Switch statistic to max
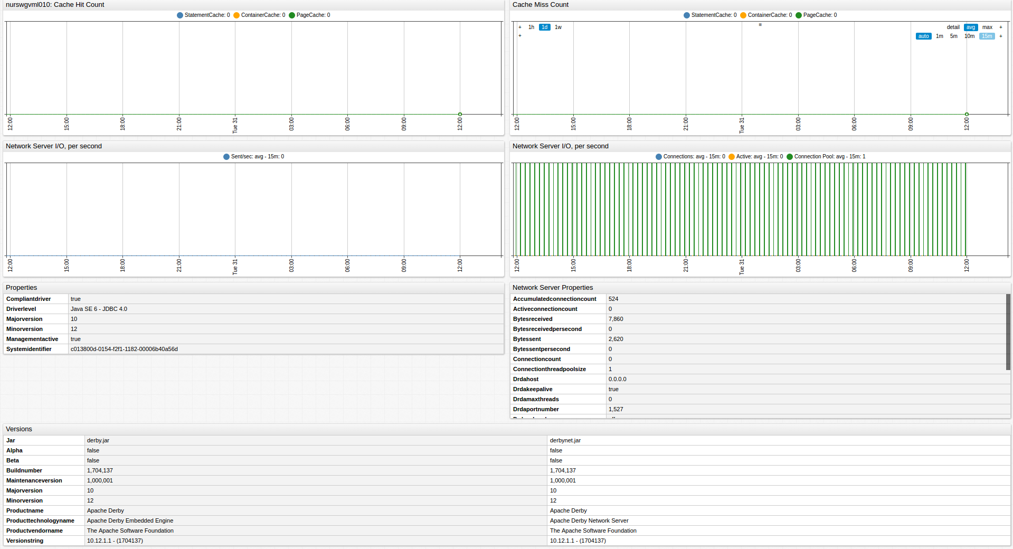The width and height of the screenshot is (1013, 549). tap(987, 27)
